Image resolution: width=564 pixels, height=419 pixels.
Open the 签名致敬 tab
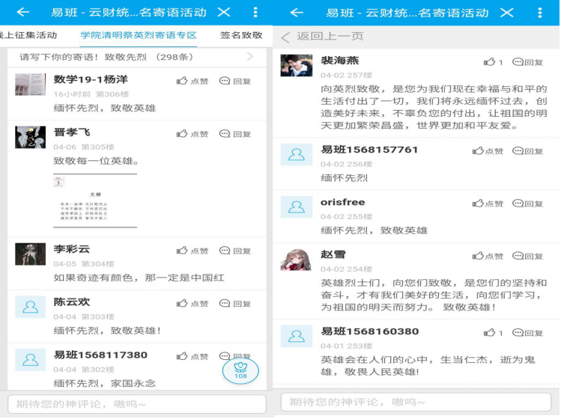click(241, 35)
